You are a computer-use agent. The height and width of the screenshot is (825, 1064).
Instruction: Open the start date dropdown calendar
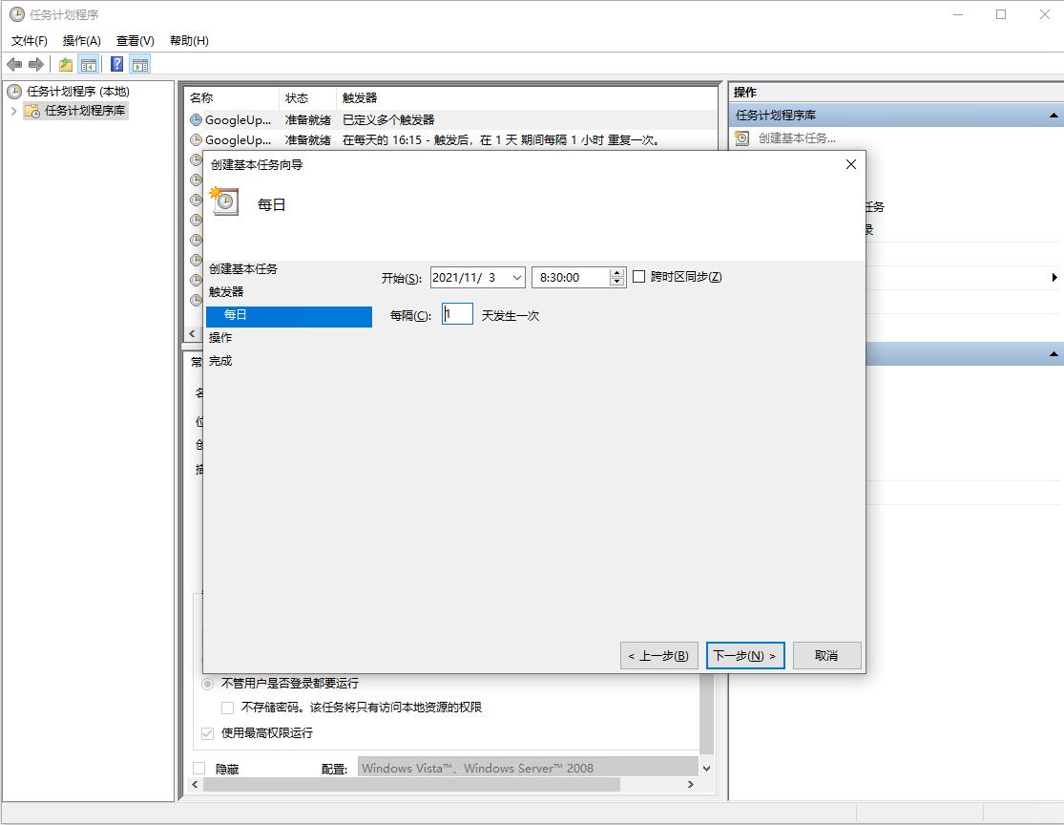516,277
